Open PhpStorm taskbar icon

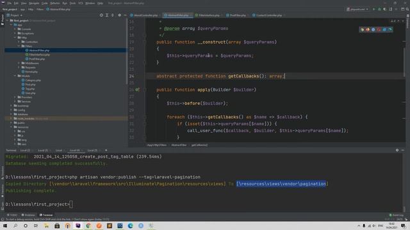click(78, 226)
